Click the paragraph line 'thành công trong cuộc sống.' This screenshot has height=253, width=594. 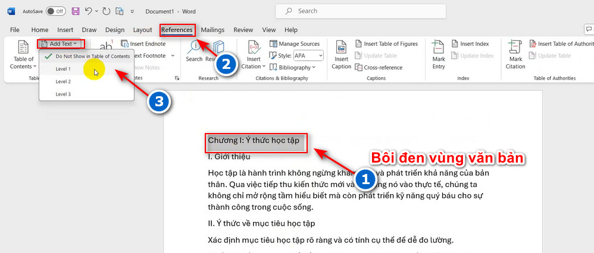pos(261,207)
